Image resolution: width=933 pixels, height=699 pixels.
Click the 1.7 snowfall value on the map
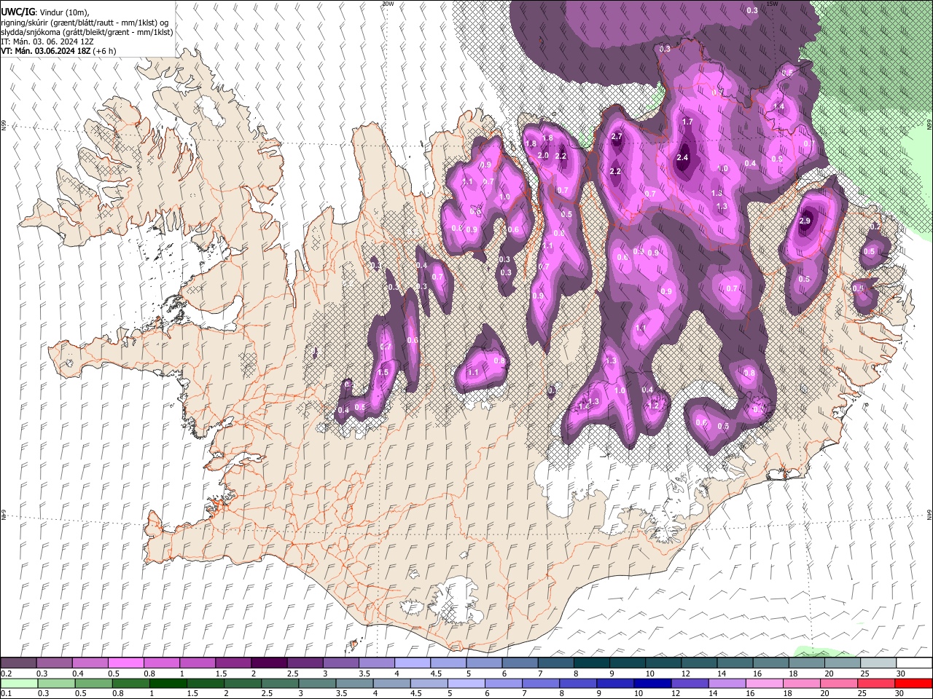(687, 122)
